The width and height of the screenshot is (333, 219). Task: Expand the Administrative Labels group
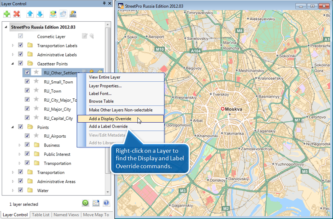[13, 54]
